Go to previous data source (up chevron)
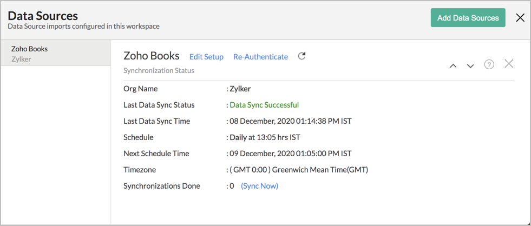 (x=453, y=66)
